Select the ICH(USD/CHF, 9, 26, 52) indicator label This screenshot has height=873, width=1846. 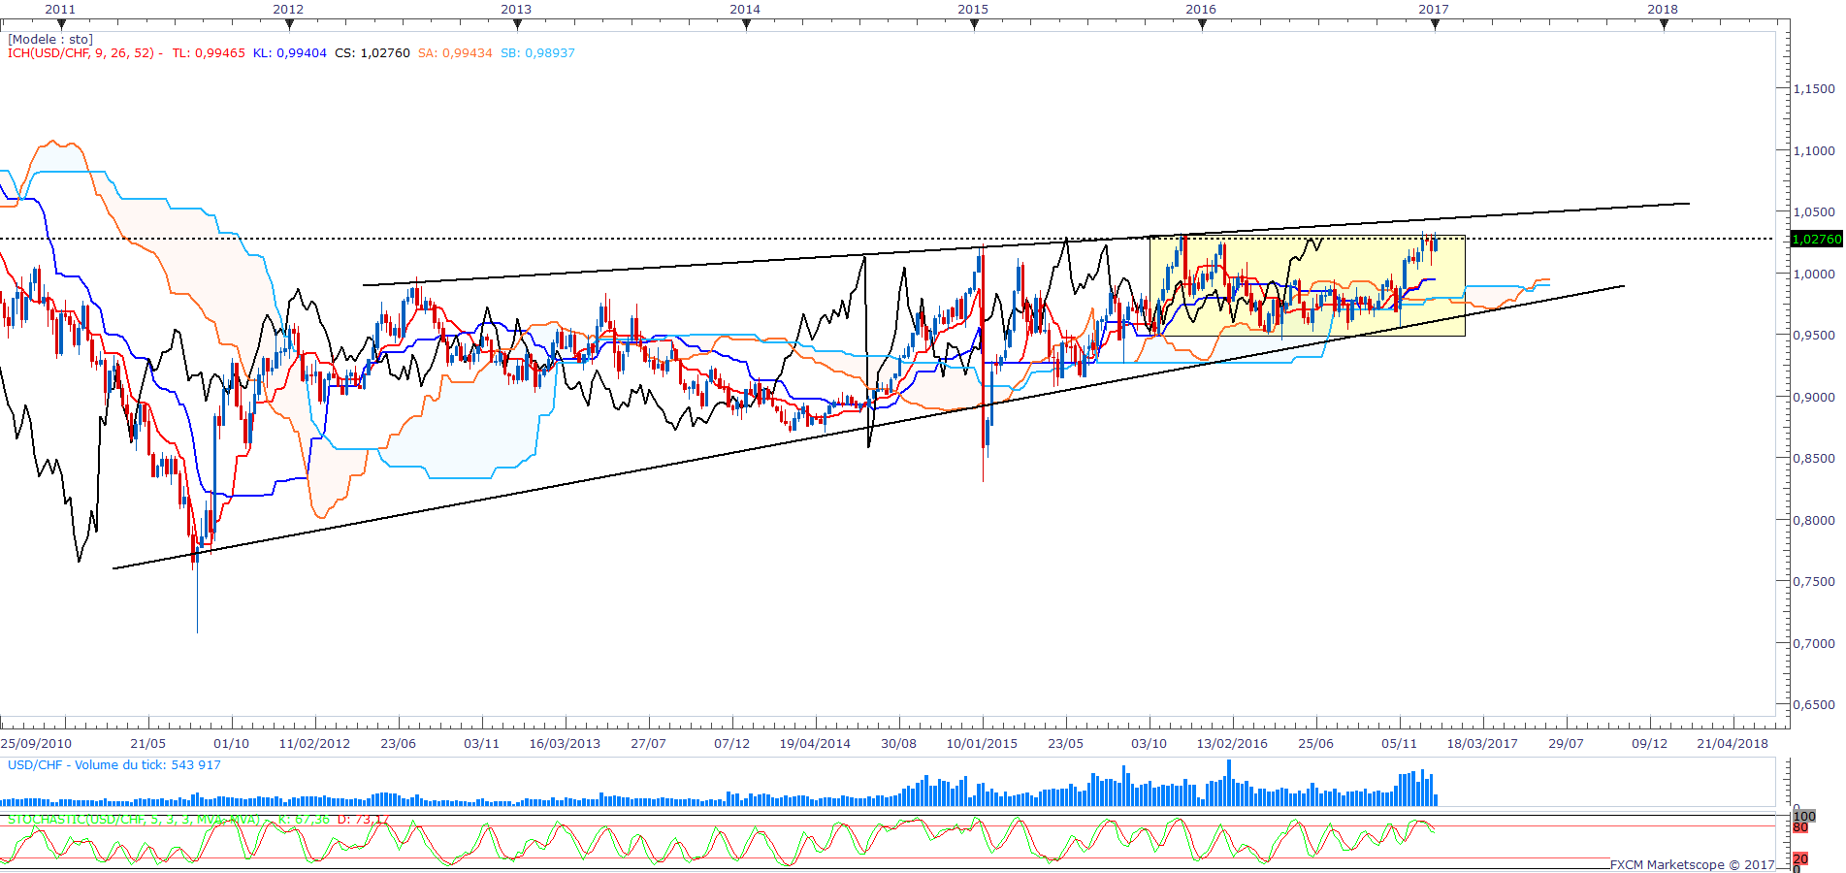pyautogui.click(x=81, y=53)
